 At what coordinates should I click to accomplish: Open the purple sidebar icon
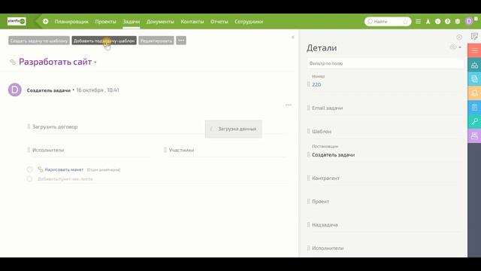[474, 135]
